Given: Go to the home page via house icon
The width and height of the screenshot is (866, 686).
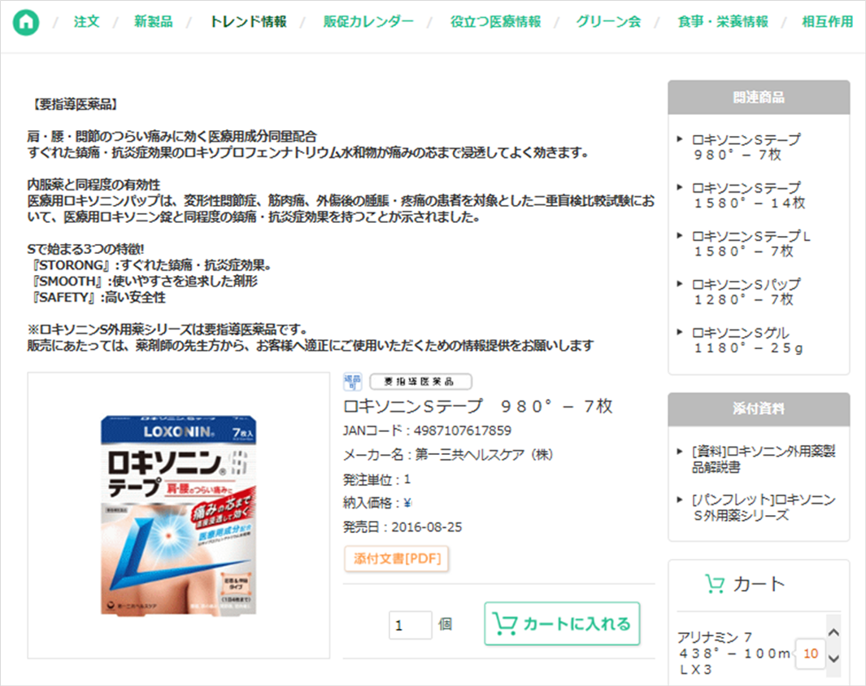Looking at the screenshot, I should (26, 22).
